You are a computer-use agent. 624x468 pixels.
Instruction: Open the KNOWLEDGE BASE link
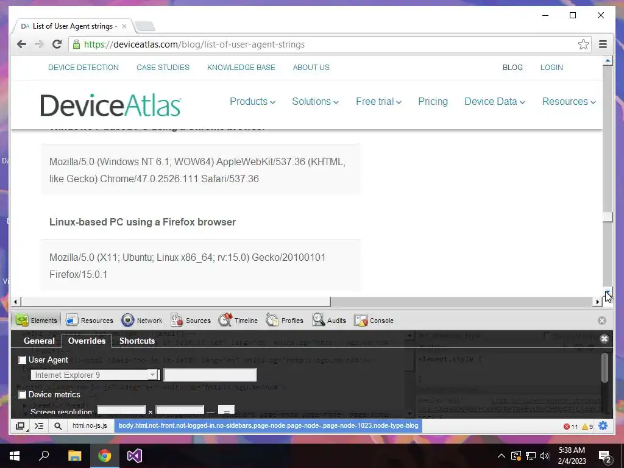(x=241, y=67)
